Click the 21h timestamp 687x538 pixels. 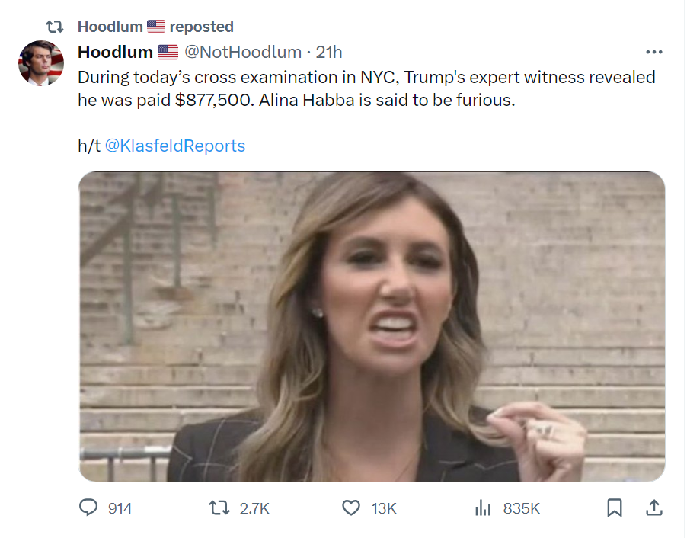point(328,52)
